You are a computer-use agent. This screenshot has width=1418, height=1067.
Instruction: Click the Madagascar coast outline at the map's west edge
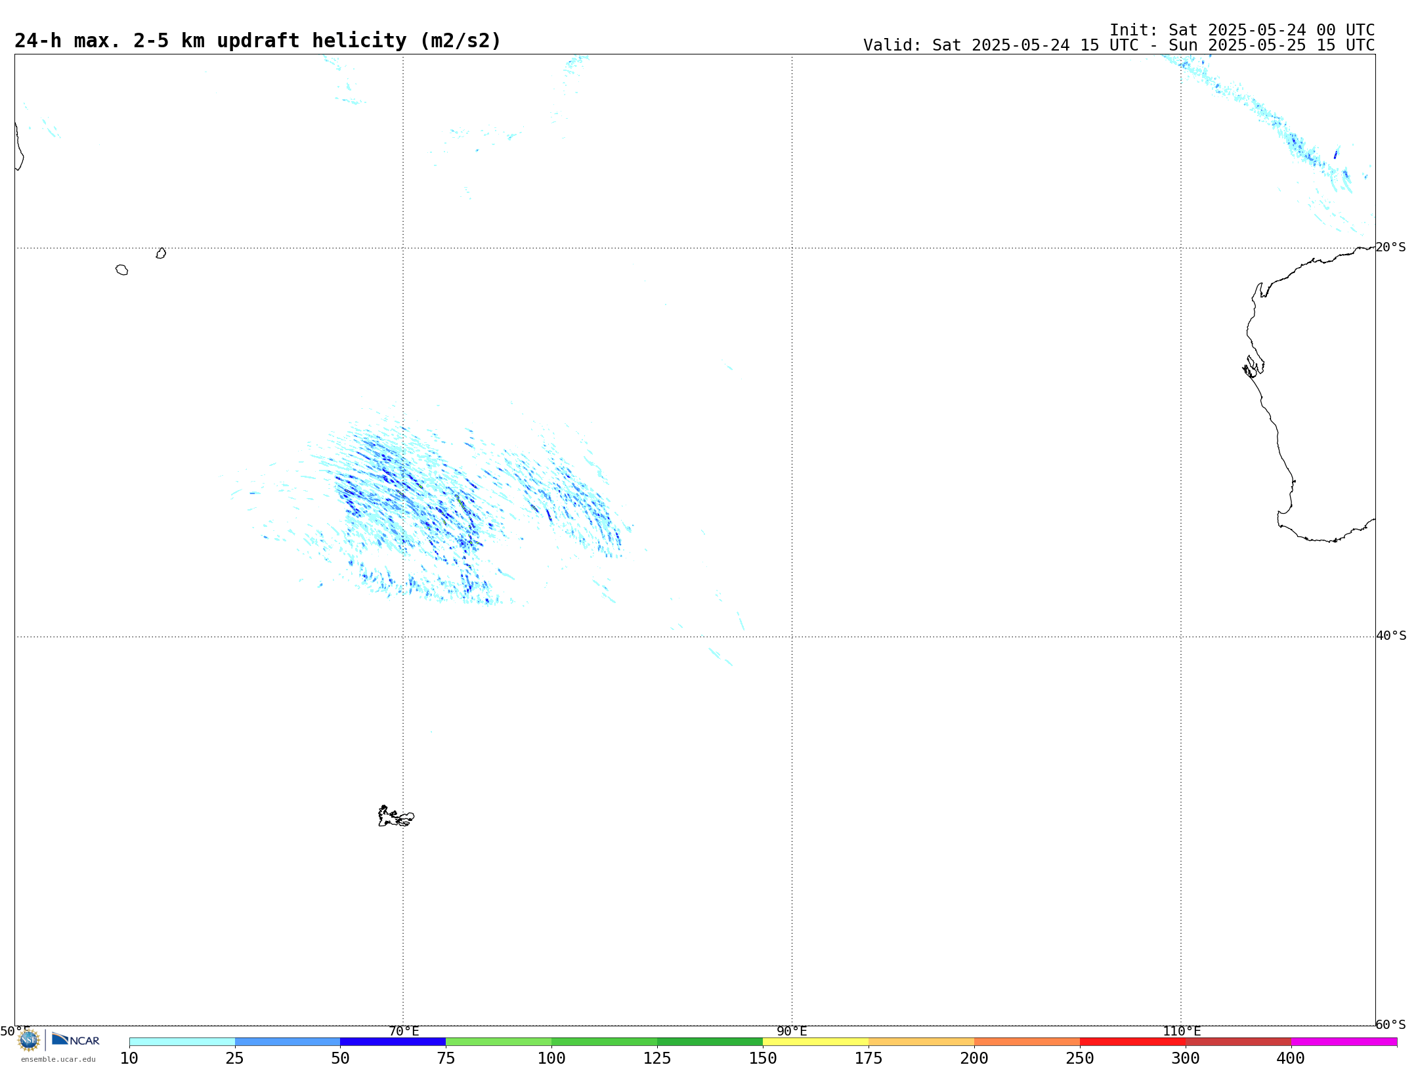[18, 146]
